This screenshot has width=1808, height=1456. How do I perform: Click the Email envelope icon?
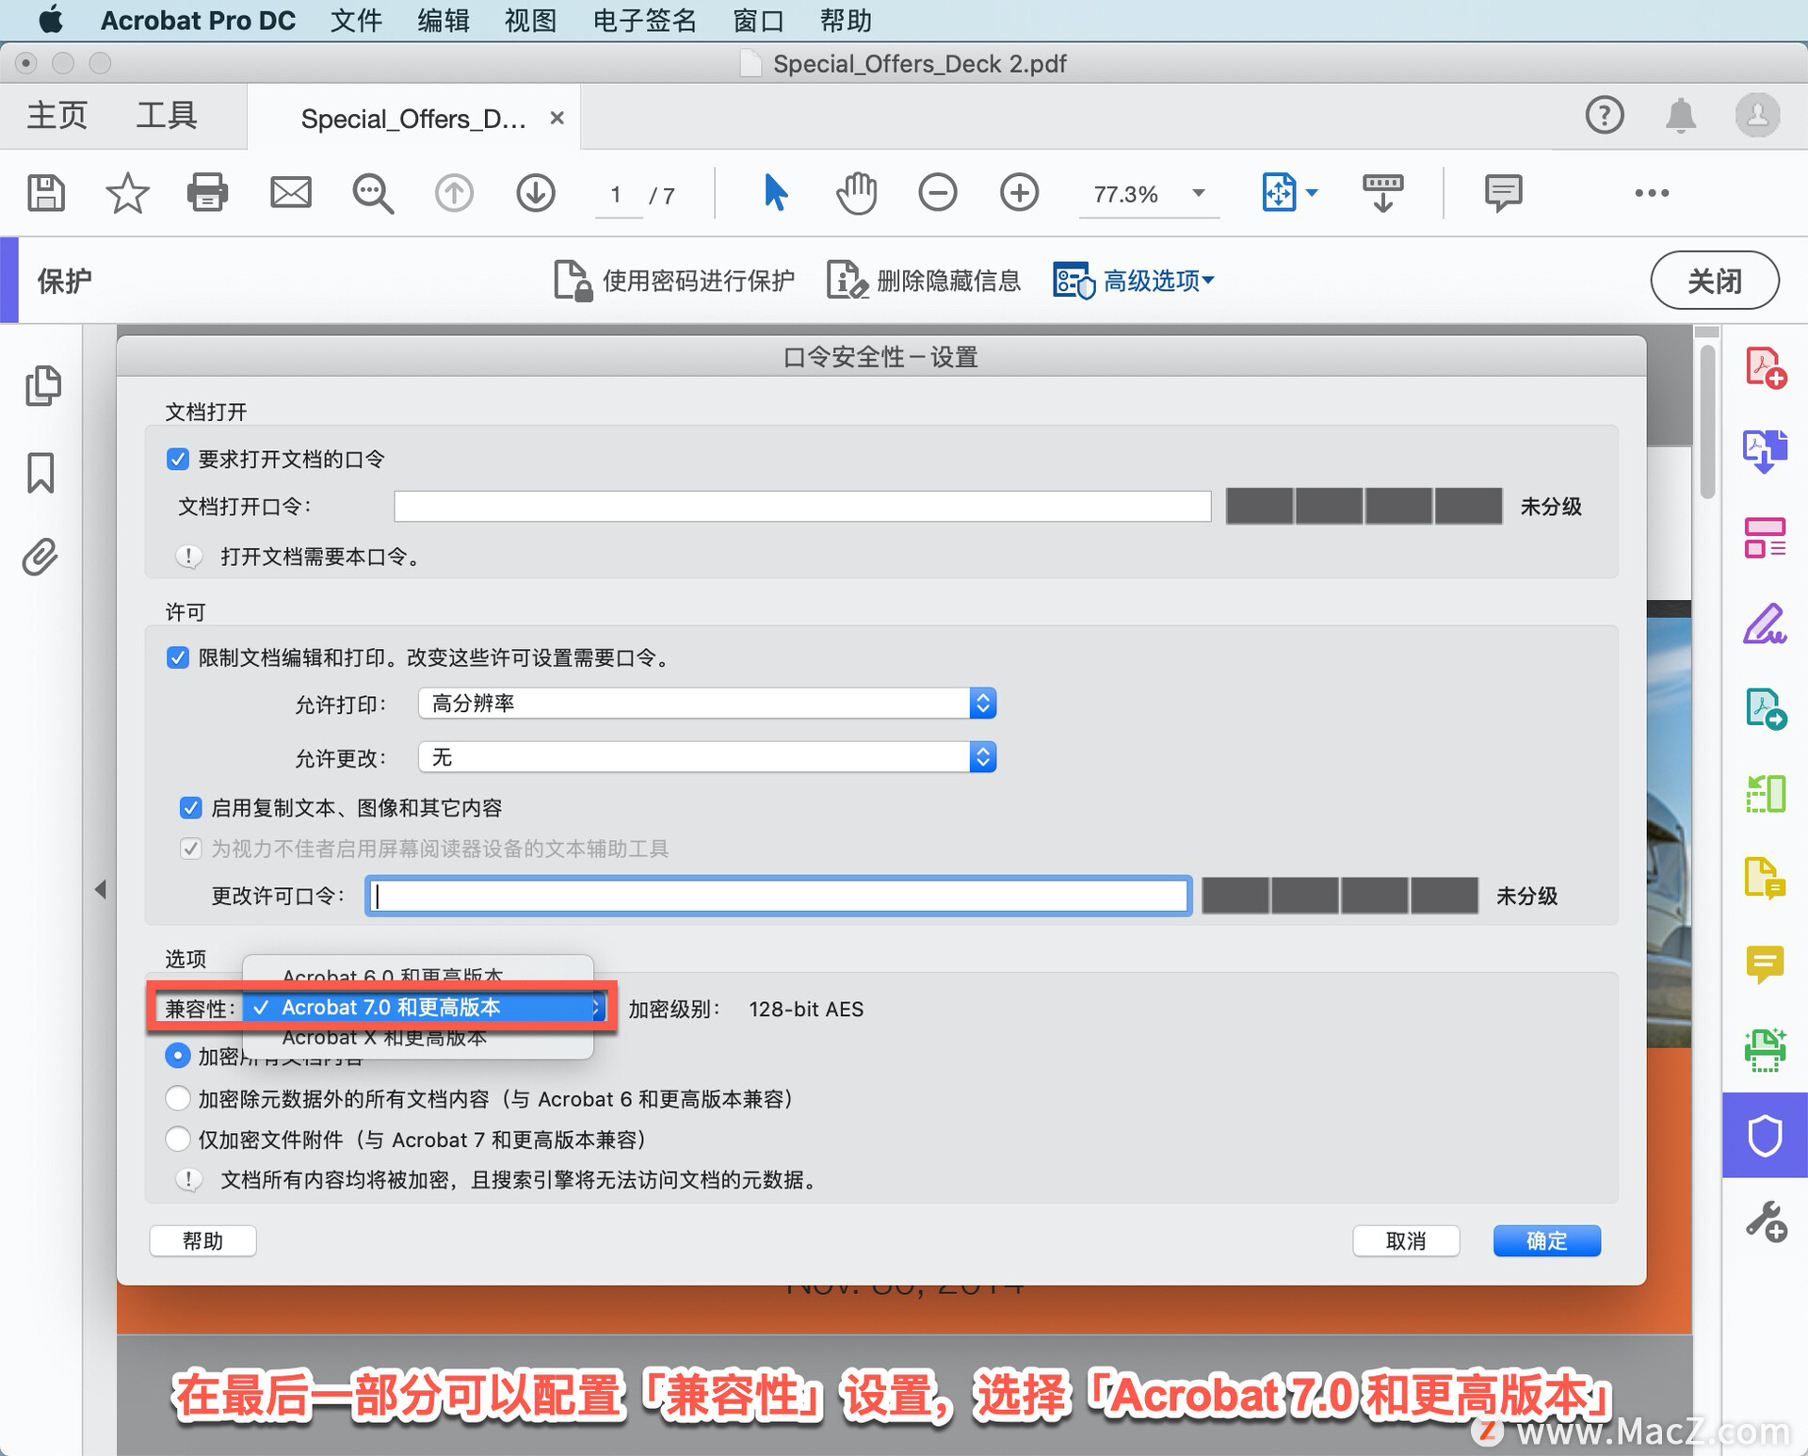pos(291,193)
